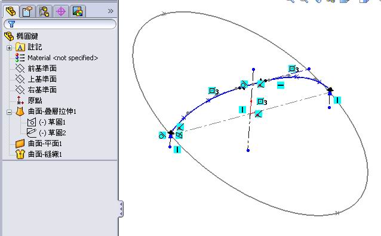Click the sketch icon beside 草圖2

[32, 133]
